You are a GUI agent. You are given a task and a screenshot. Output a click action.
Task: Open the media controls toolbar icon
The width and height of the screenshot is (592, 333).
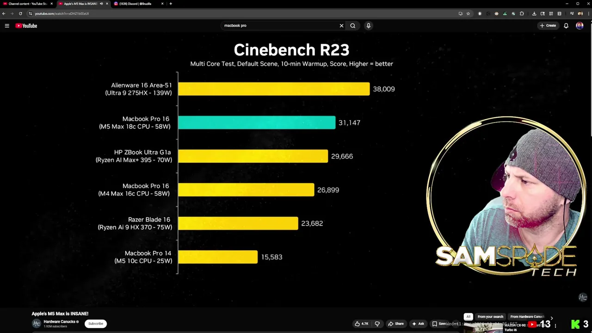pos(572,13)
